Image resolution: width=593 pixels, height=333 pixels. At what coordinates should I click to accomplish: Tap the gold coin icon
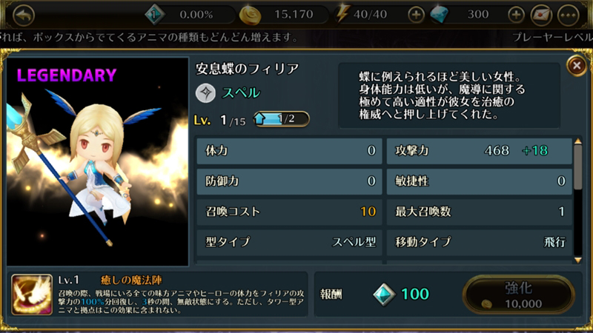(250, 15)
